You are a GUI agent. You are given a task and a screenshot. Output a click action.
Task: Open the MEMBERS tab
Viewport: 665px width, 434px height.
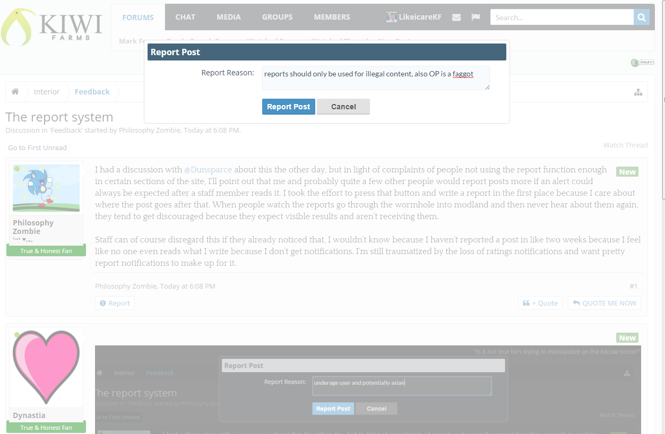[332, 17]
